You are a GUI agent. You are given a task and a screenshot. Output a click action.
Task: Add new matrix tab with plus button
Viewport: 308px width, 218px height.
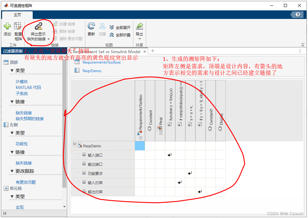click(153, 51)
